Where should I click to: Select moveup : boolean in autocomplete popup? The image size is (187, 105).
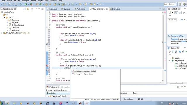(x=82, y=74)
